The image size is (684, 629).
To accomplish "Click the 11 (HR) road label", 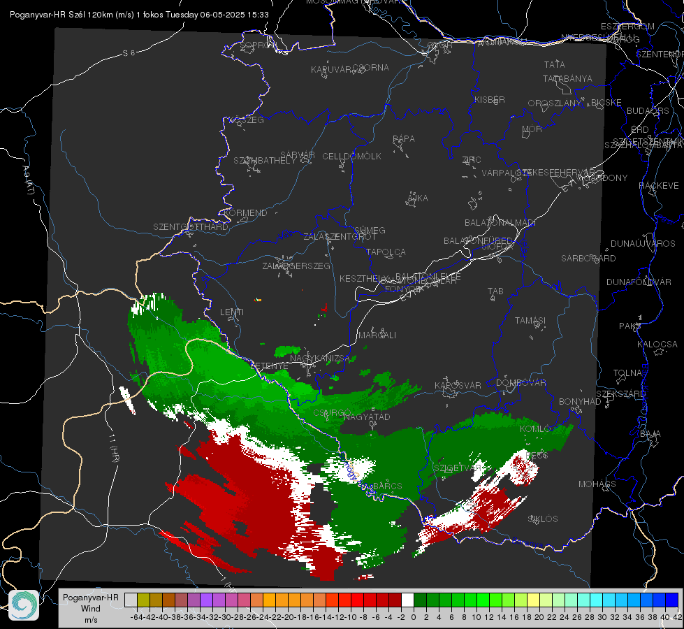I will coord(114,448).
